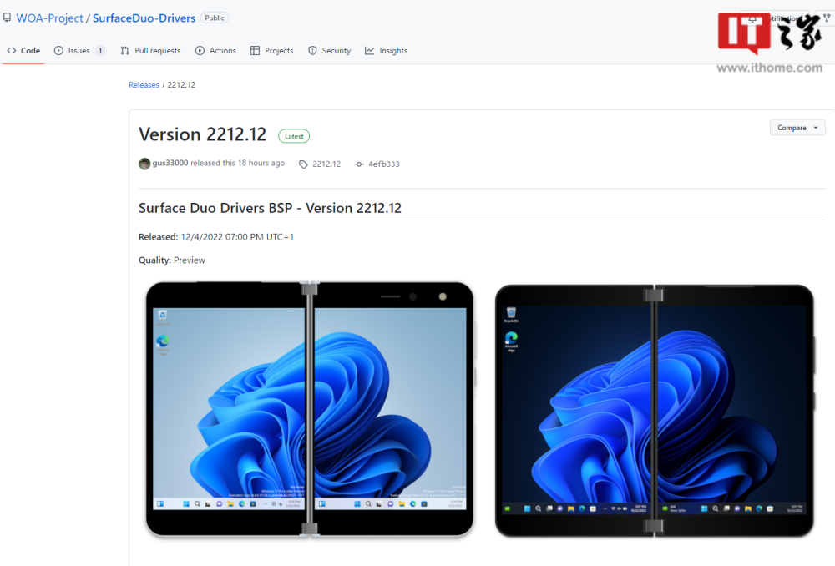835x566 pixels.
Task: Click the Public visibility badge
Action: 215,18
